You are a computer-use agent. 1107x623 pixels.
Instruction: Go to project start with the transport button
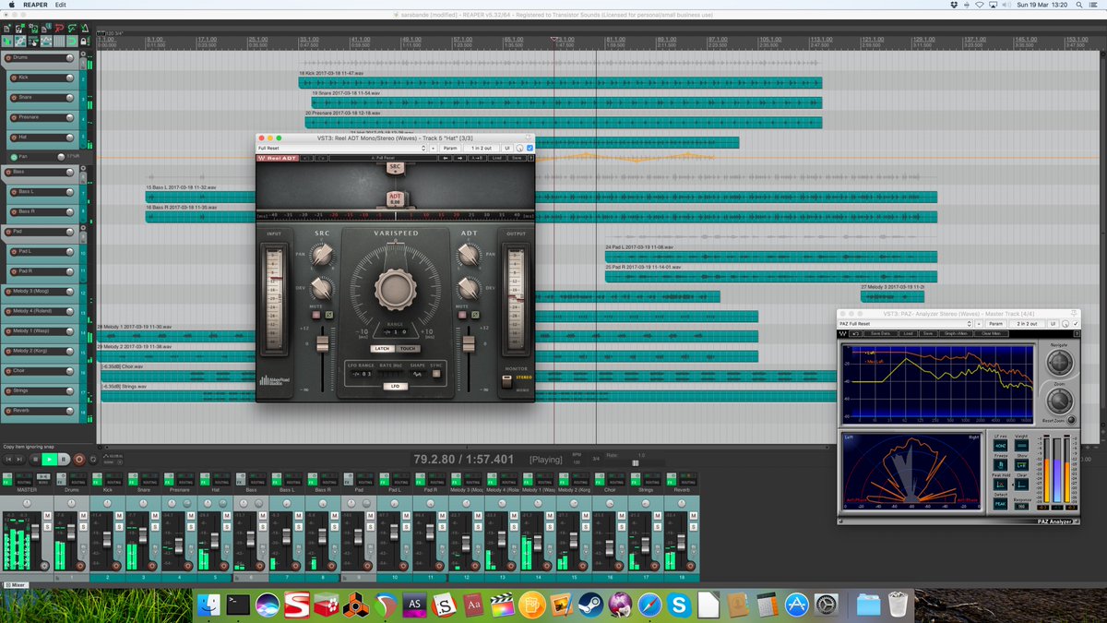coord(9,459)
